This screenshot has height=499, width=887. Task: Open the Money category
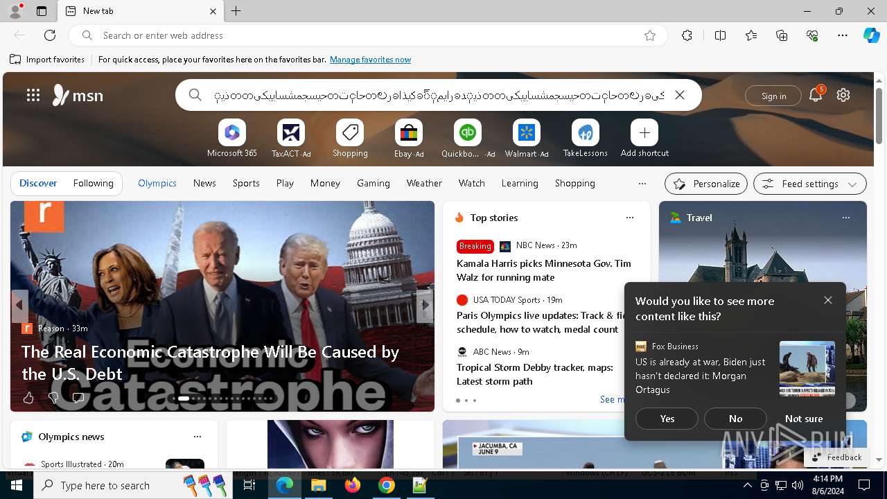pos(325,184)
